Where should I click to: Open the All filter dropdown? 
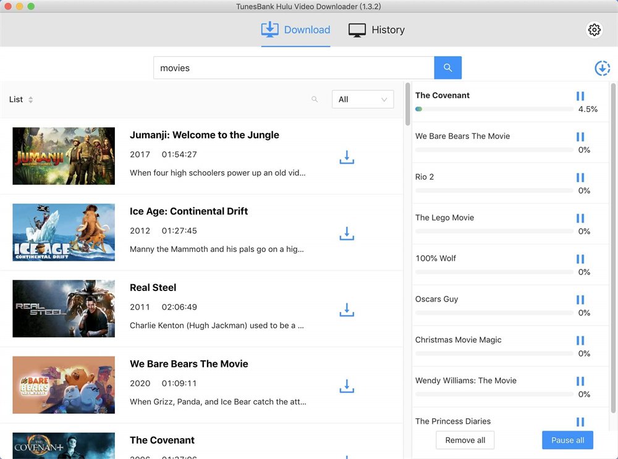click(x=363, y=99)
